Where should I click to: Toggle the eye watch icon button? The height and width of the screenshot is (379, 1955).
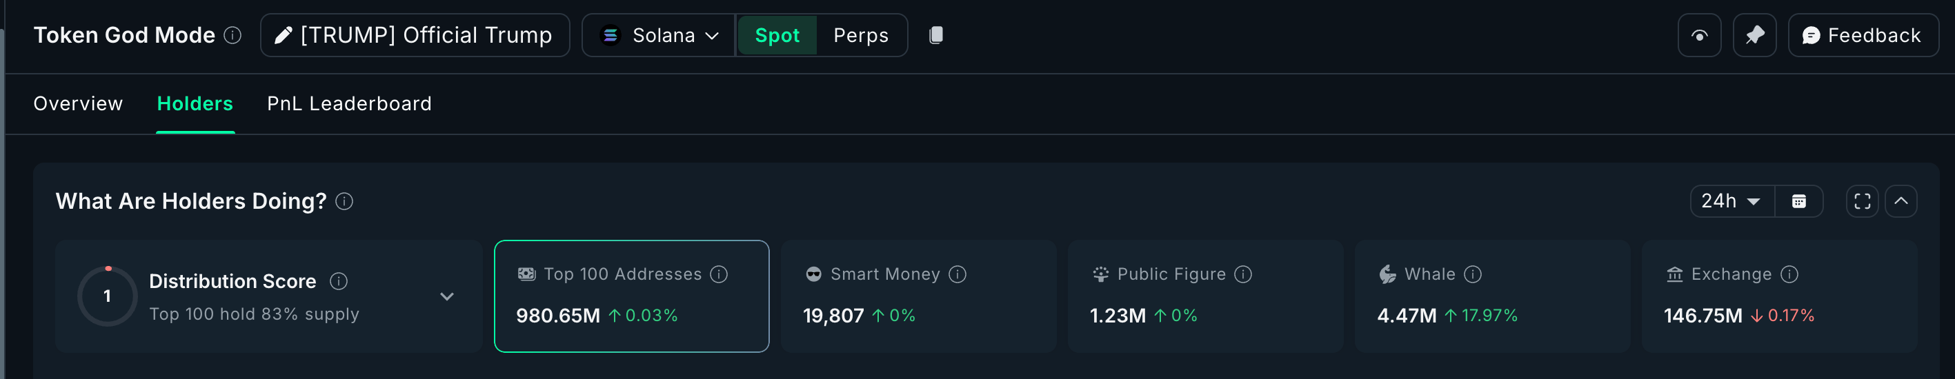tap(1699, 35)
